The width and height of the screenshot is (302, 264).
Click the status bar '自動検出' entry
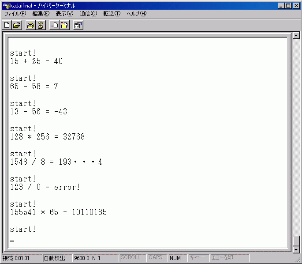point(57,258)
